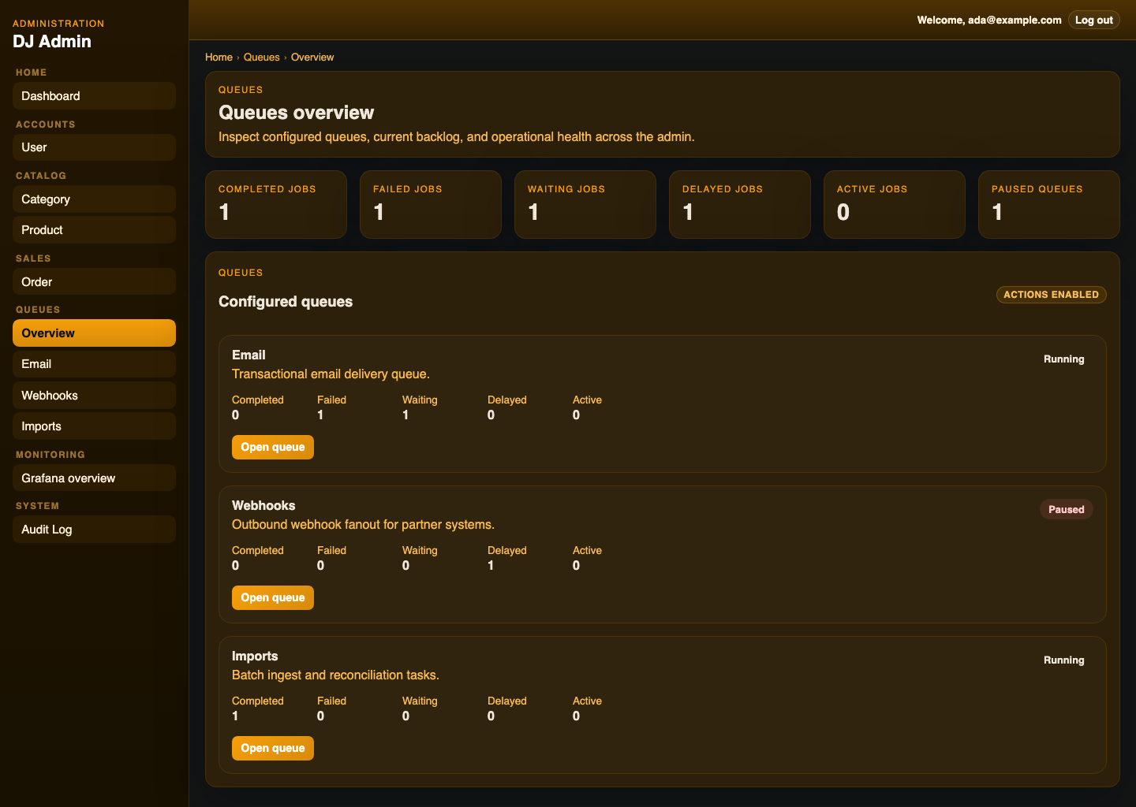Open queue for the Imports queue
The width and height of the screenshot is (1136, 807).
[272, 748]
